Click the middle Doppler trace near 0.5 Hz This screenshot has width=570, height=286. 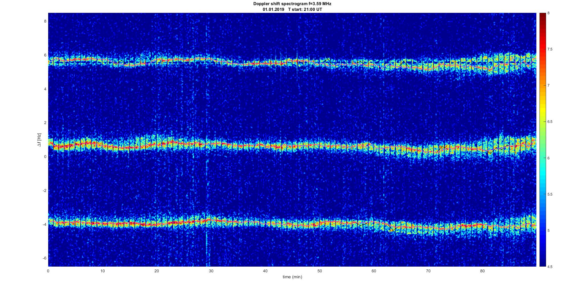pos(292,146)
